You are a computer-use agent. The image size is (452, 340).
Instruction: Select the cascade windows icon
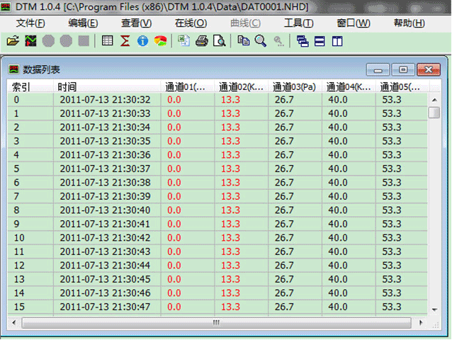303,41
